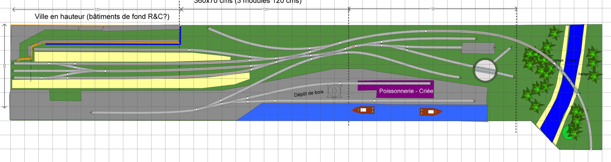The width and height of the screenshot is (611, 162).
Task: Select the Canal text label
Action: 571,61
